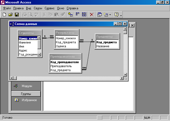Select the Адрес field
The image size is (170, 121).
tap(28, 50)
